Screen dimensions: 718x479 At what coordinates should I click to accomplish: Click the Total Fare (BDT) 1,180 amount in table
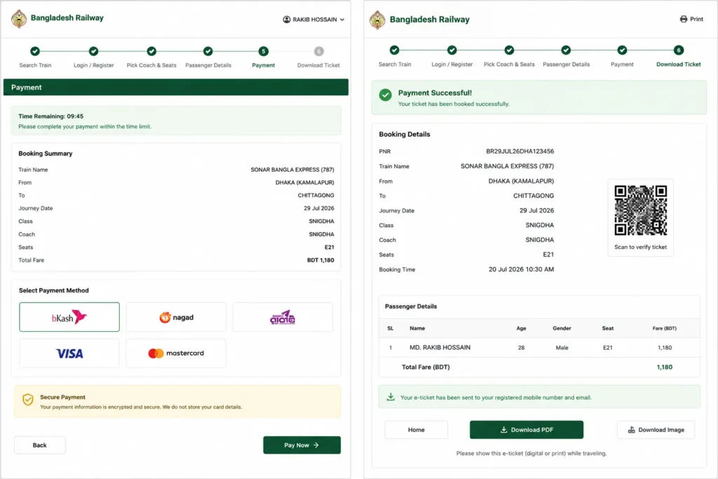pos(665,367)
